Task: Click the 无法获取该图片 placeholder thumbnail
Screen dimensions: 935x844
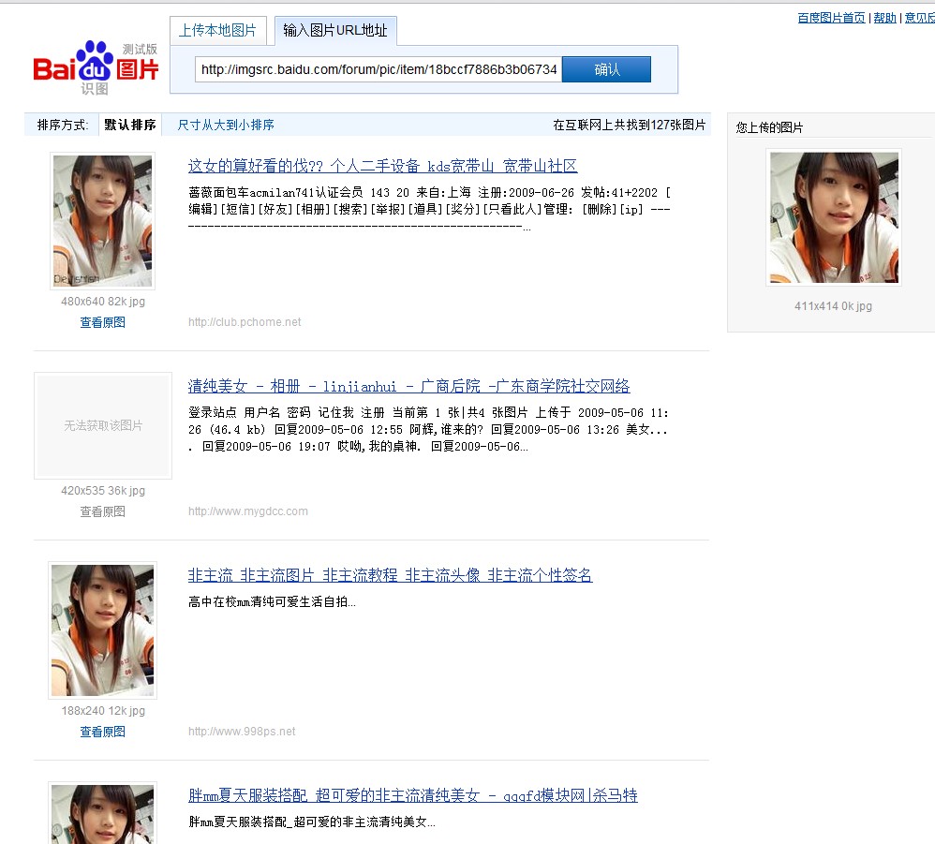Action: (x=103, y=425)
